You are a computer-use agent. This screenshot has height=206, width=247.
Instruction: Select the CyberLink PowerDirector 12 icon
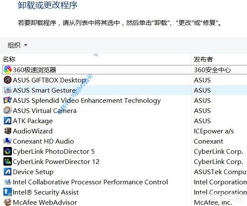[x=8, y=162]
